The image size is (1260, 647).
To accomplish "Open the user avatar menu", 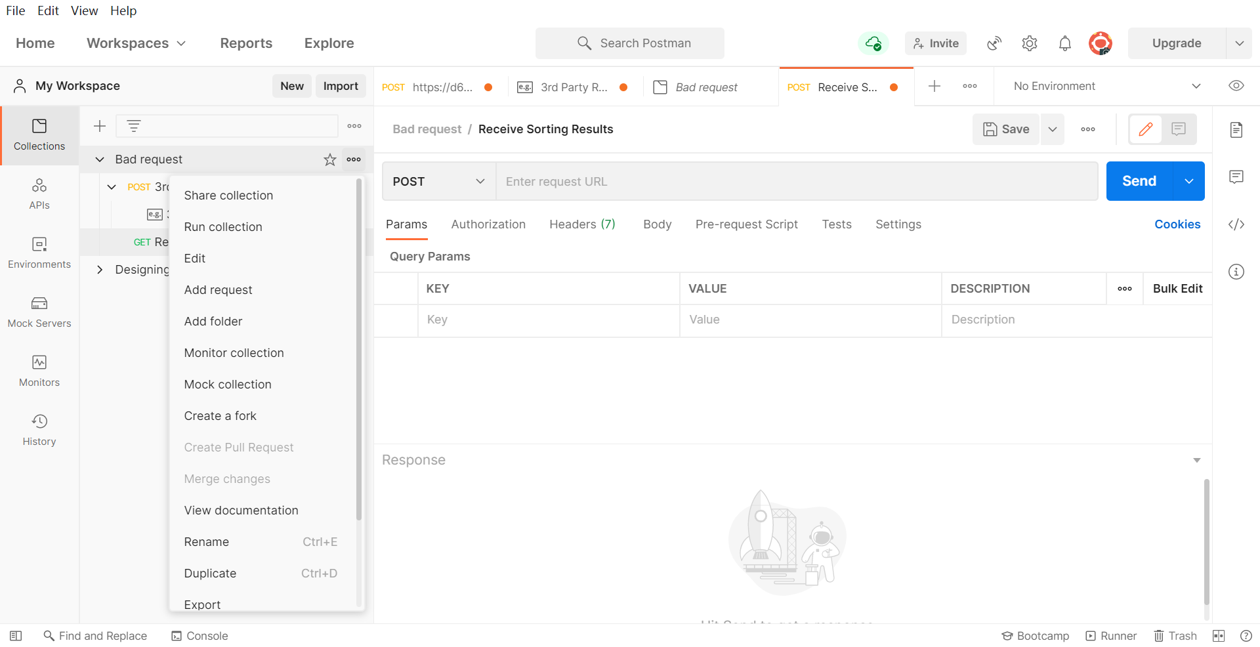I will [x=1101, y=43].
